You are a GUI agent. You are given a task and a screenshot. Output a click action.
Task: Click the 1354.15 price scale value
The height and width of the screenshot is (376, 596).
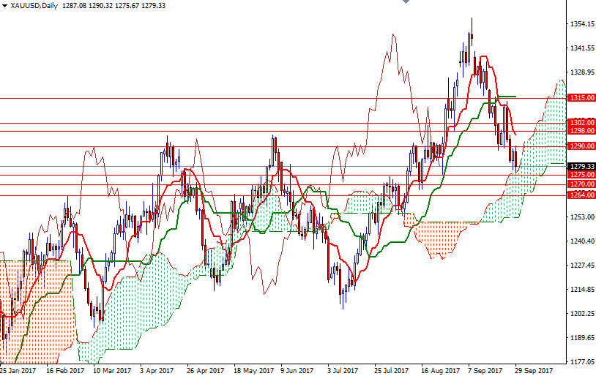[x=582, y=24]
